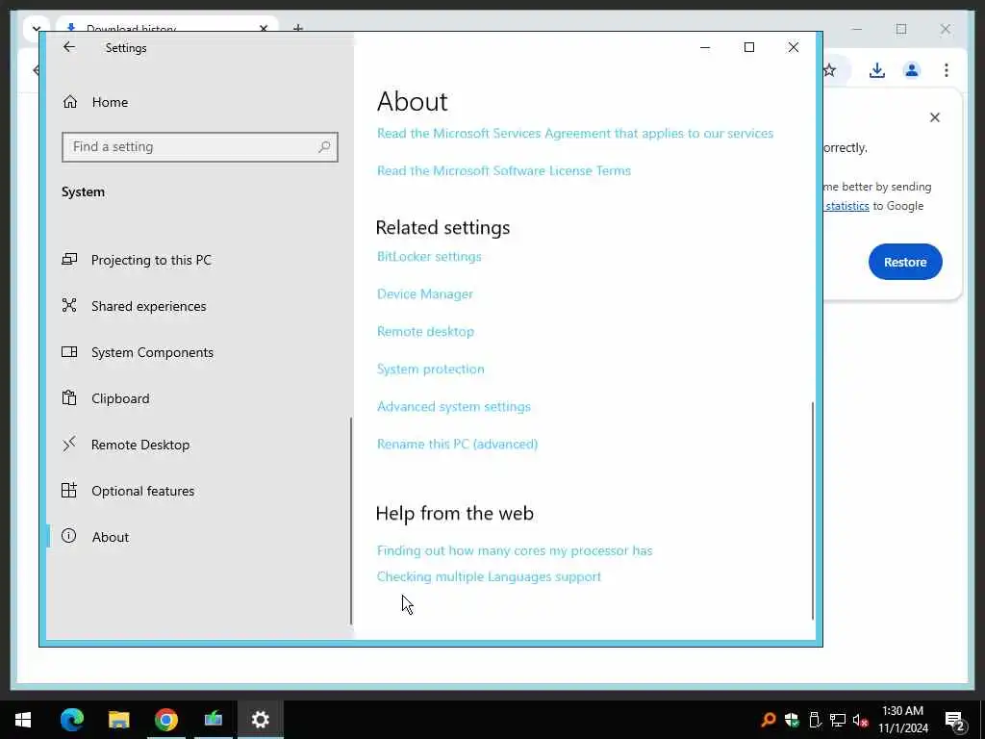Image resolution: width=985 pixels, height=739 pixels.
Task: Click the sidebar vertical scrollbar
Action: point(350,521)
